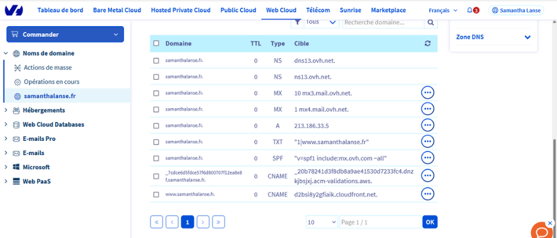Check the TXT record row checkbox
Screen dimensions: 557x238
156,142
